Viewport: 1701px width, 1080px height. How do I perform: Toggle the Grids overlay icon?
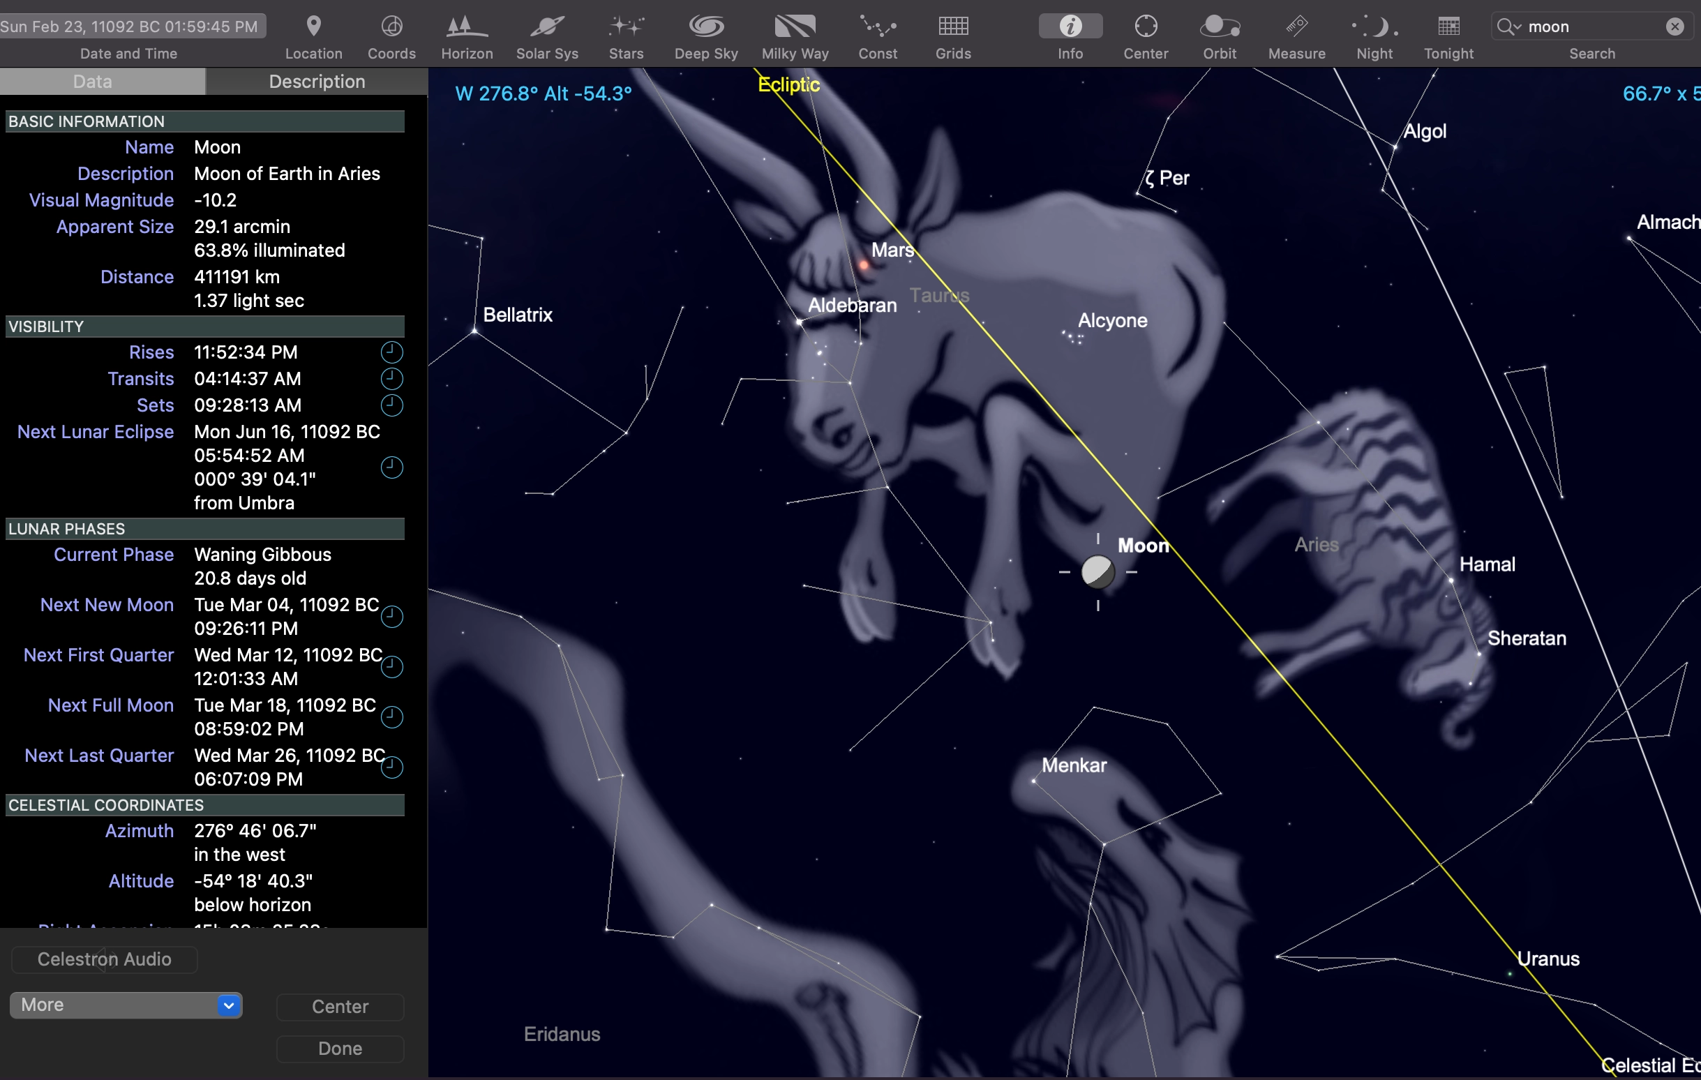tap(953, 27)
